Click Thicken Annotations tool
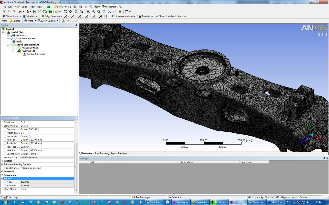Viewport: 329px width, 205px height. click(122, 16)
